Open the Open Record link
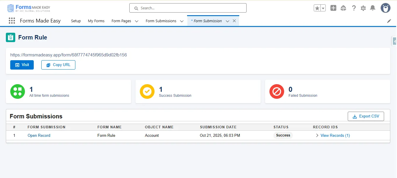The width and height of the screenshot is (397, 178). pos(39,135)
